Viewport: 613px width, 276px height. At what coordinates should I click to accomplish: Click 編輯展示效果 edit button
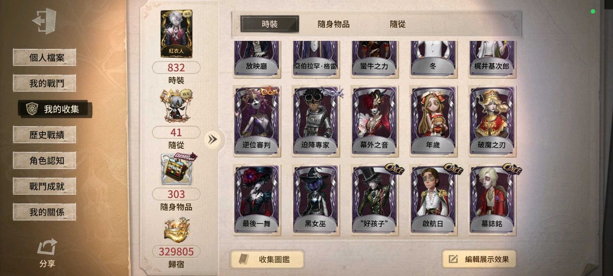point(479,259)
